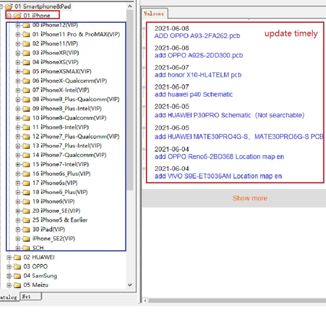Viewport: 326px width, 326px height.
Task: Click folder icon of 14 iPhone7-Qualcomm(VIP)
Action: pos(26,155)
